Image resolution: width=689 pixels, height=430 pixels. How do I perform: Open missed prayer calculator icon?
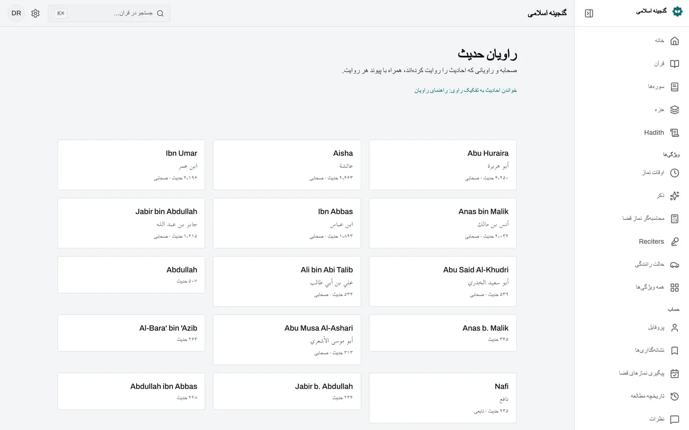click(x=674, y=219)
